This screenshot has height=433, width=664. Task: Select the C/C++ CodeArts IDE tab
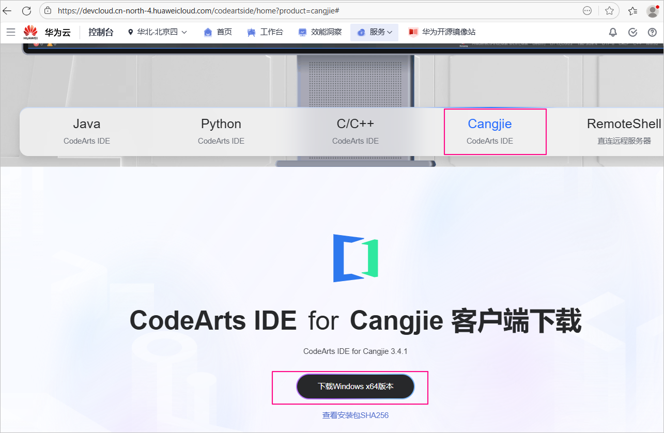click(356, 132)
